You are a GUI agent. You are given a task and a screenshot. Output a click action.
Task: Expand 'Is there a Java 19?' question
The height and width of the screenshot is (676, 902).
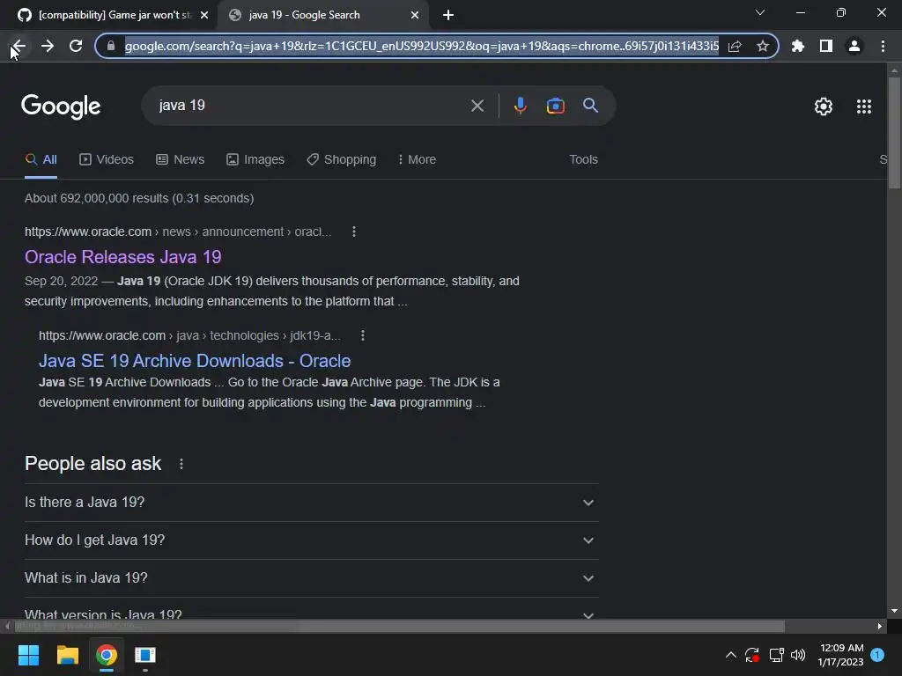(311, 503)
